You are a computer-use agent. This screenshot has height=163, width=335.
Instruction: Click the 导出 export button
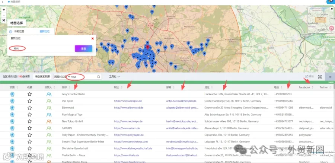[309, 76]
